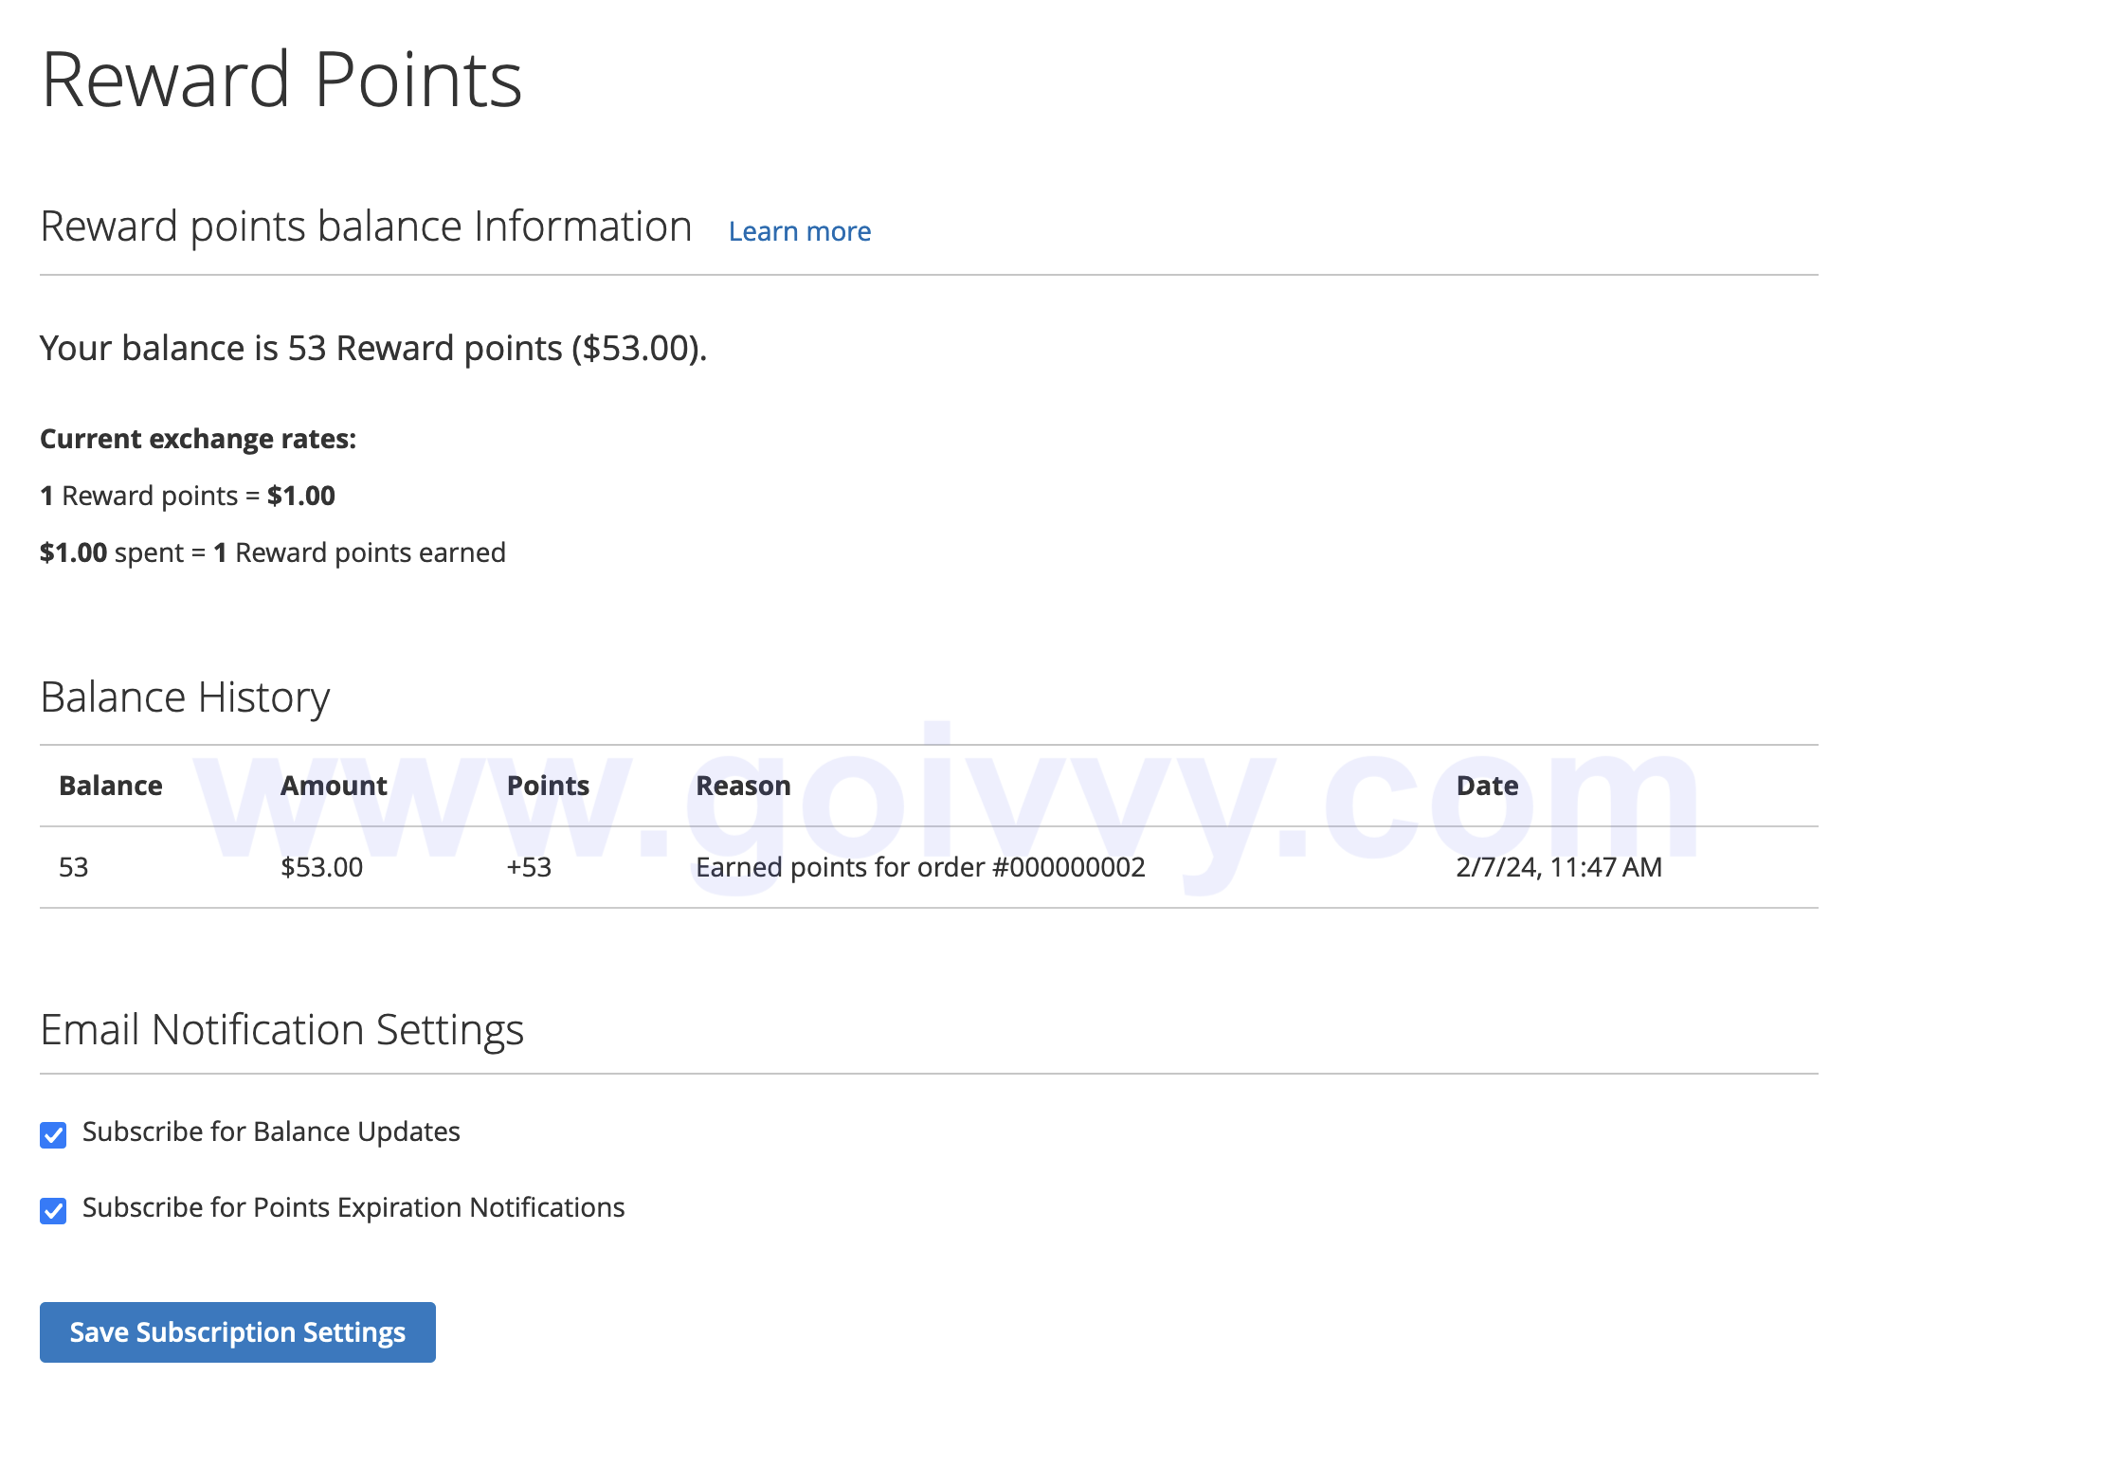The image size is (2119, 1484).
Task: Click the Reward Points page title
Action: [x=281, y=79]
